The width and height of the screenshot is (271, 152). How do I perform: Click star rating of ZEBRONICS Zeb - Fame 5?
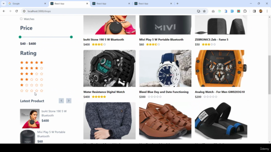[x=209, y=44]
